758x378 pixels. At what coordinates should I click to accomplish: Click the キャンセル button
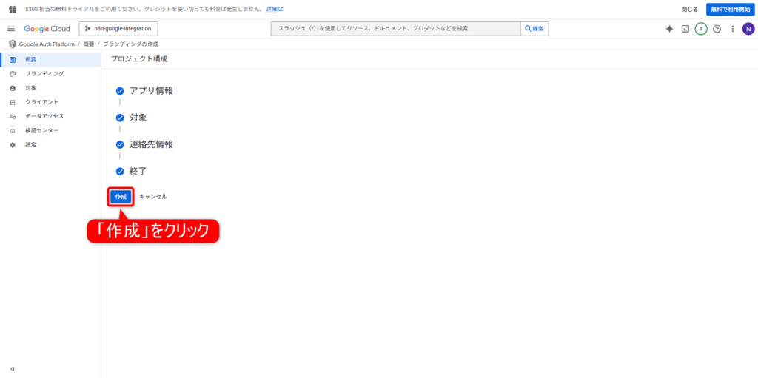pos(153,197)
